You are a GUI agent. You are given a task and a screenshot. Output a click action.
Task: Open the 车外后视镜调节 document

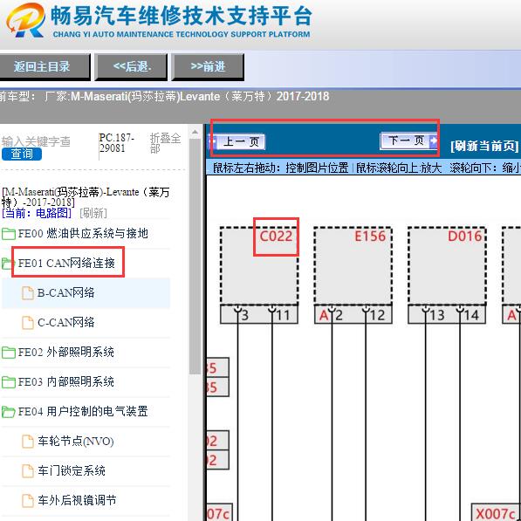pos(77,500)
